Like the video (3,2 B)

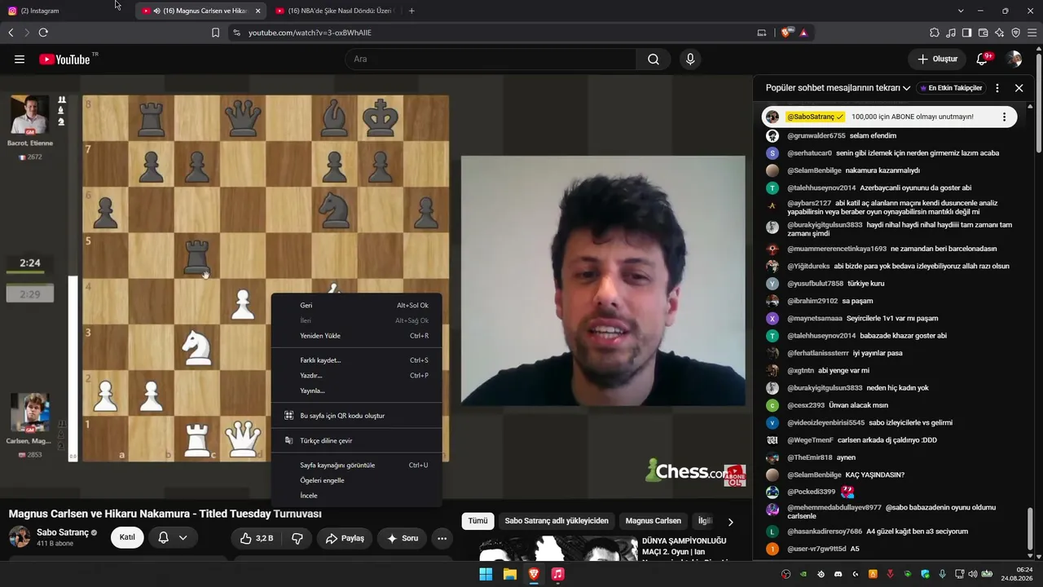tap(256, 538)
